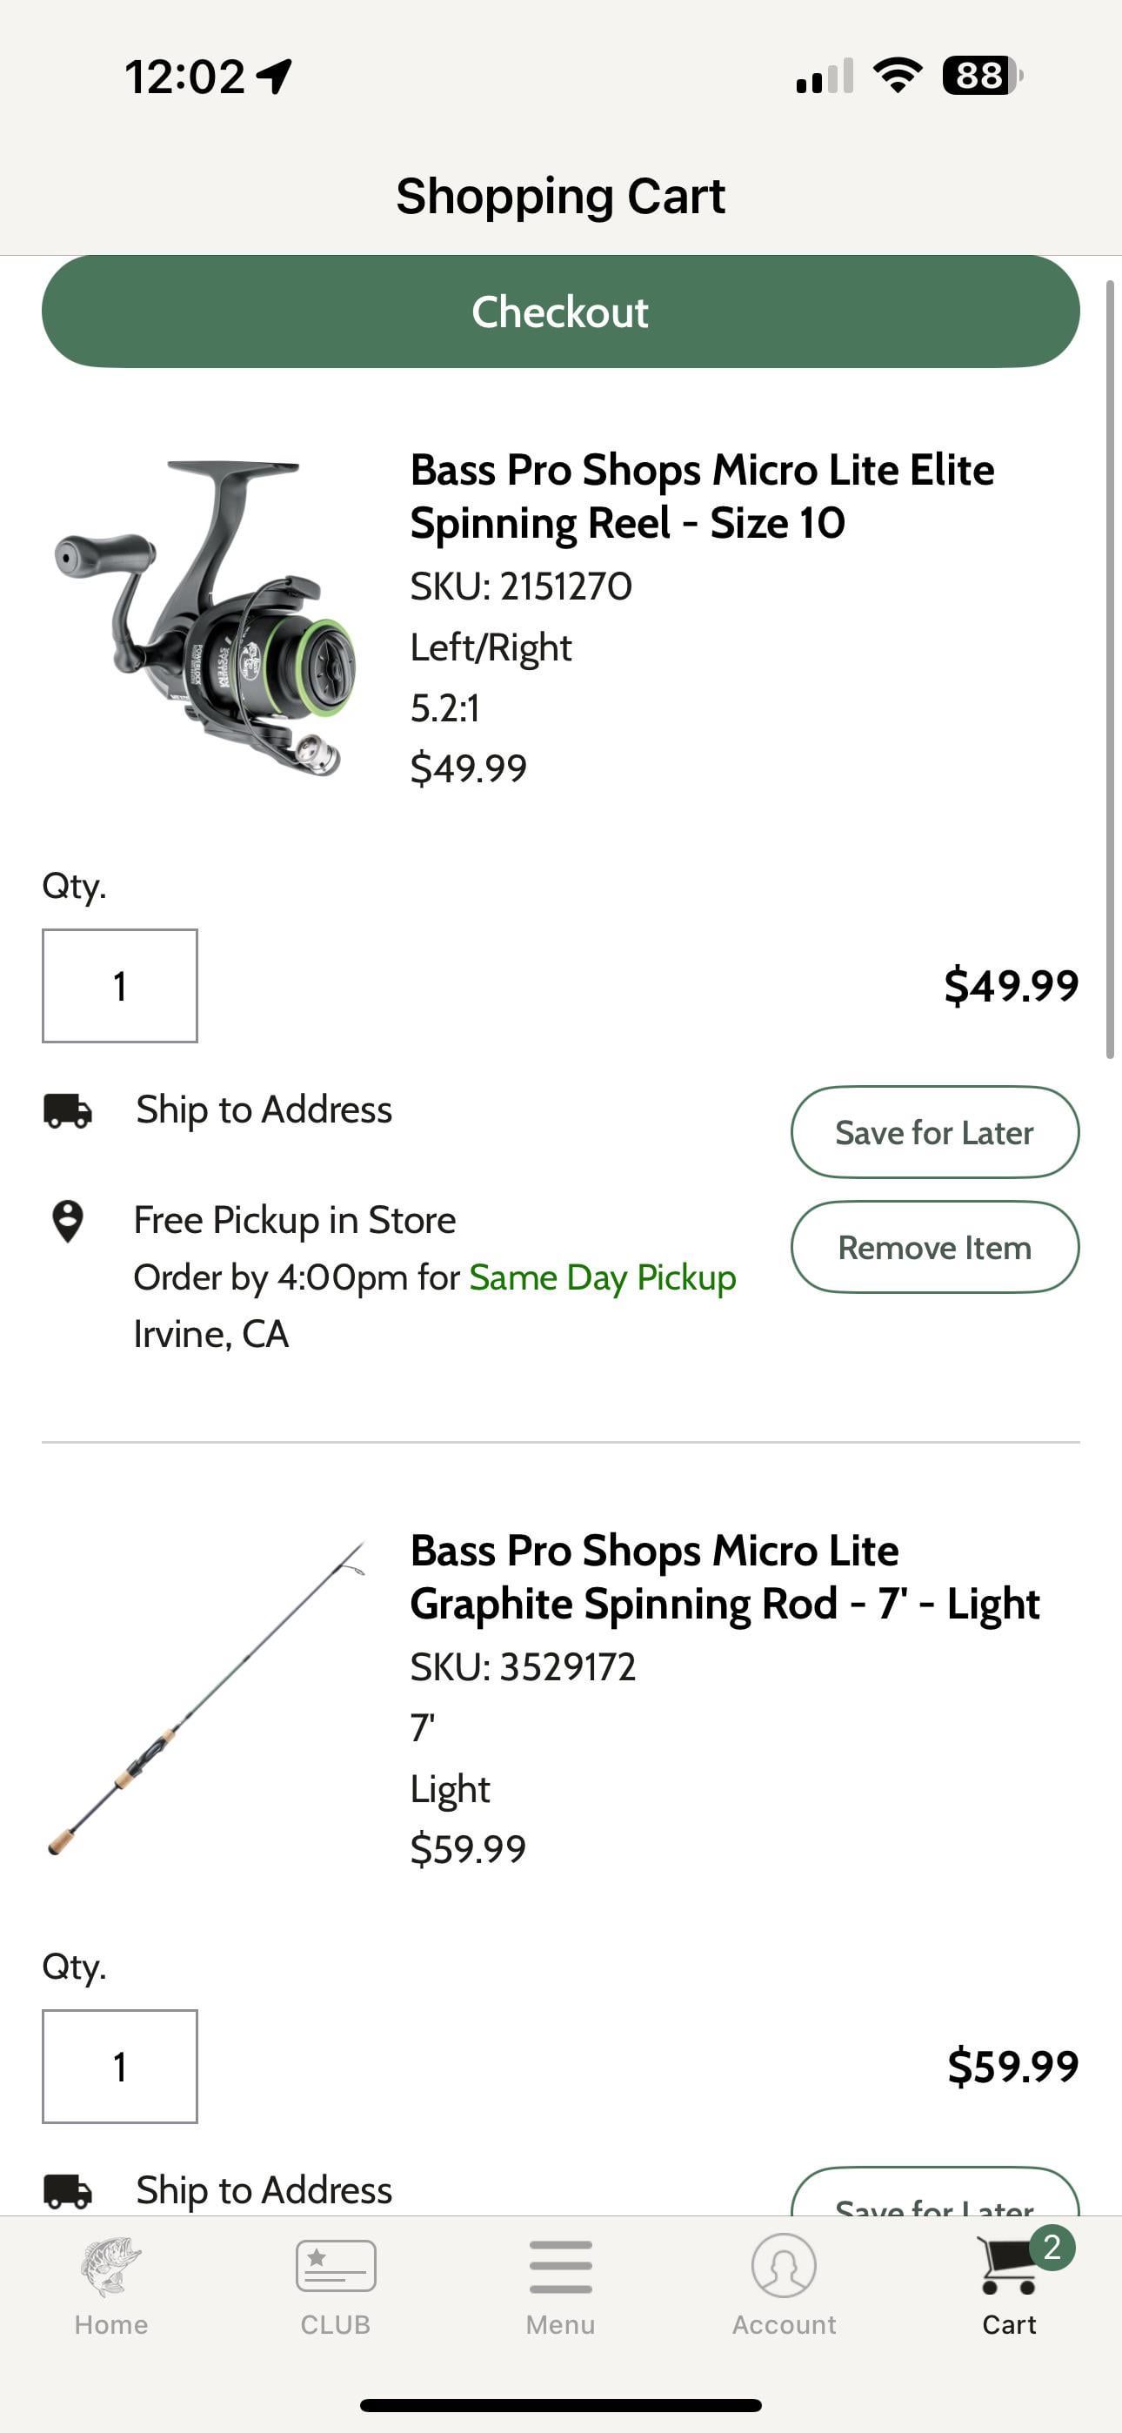Tap the Cart icon with badge
The height and width of the screenshot is (2433, 1122).
point(1010,2267)
